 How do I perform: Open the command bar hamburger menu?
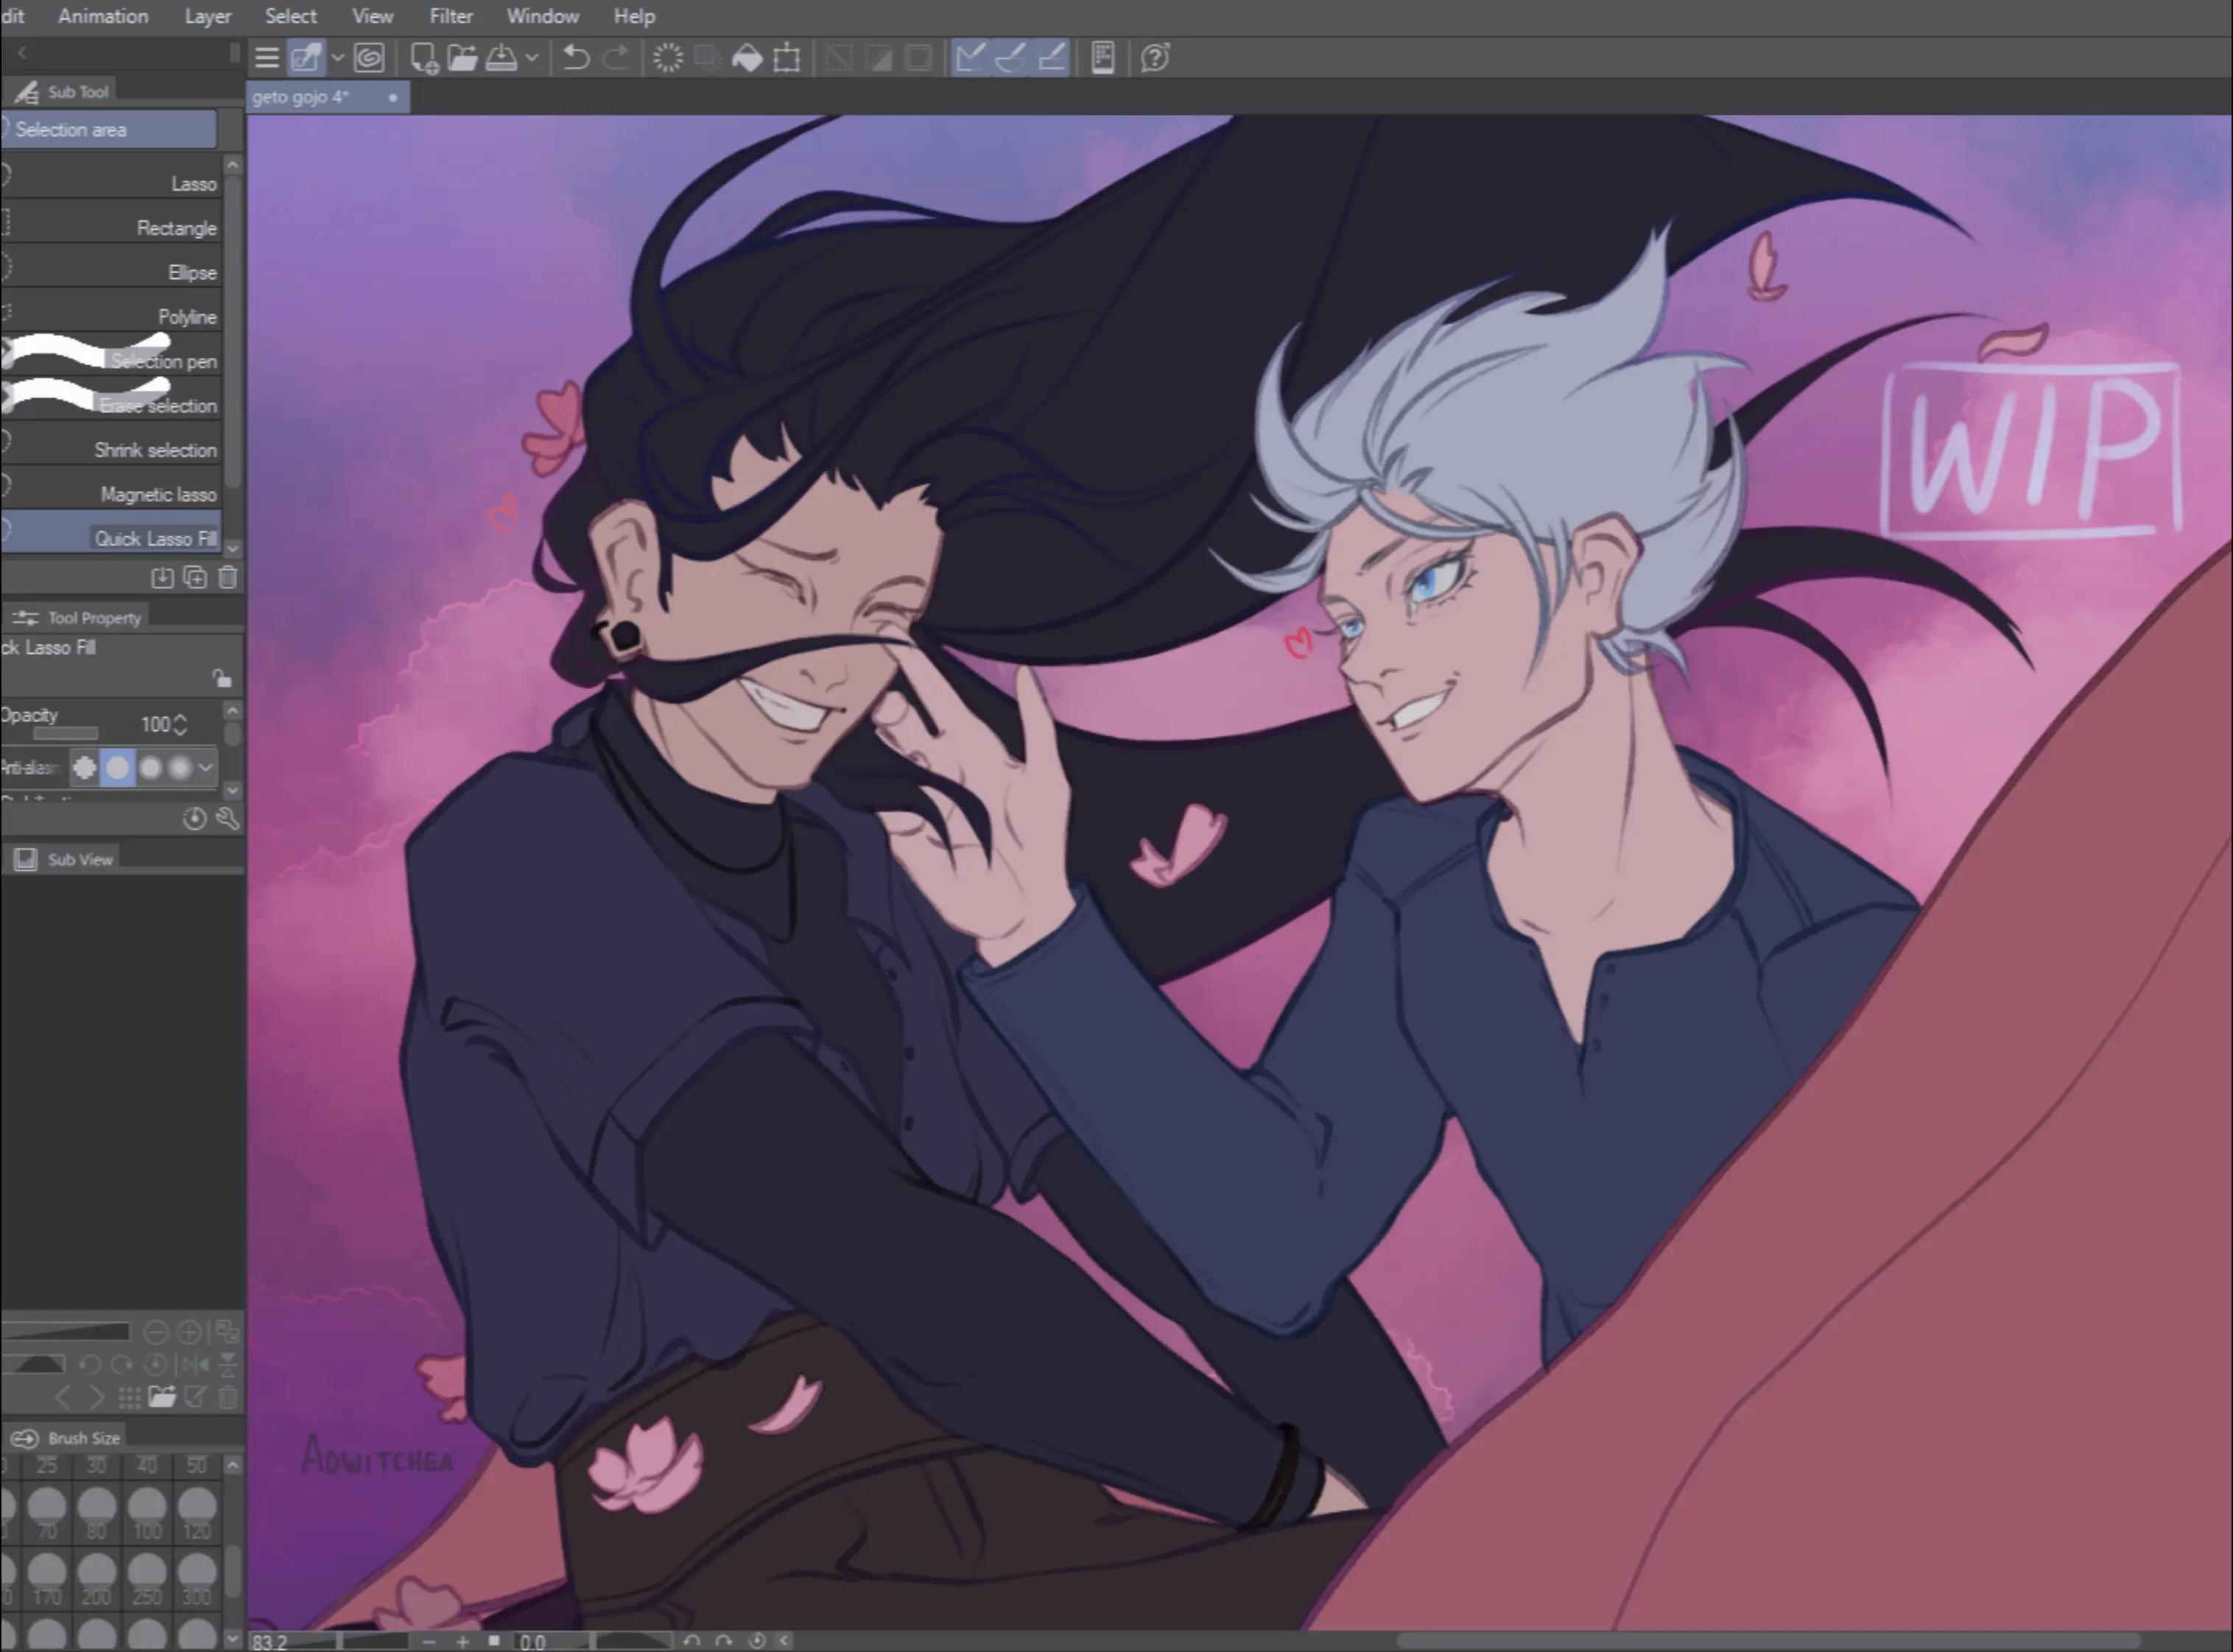(x=266, y=58)
